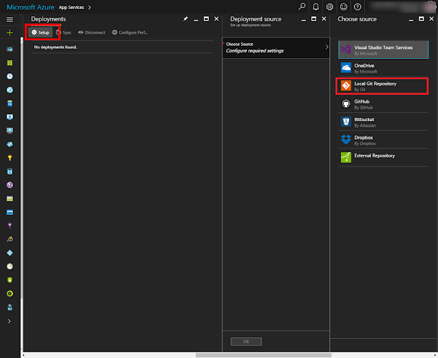Expand more services chevron at sidebar bottom
The width and height of the screenshot is (438, 358).
[9, 321]
